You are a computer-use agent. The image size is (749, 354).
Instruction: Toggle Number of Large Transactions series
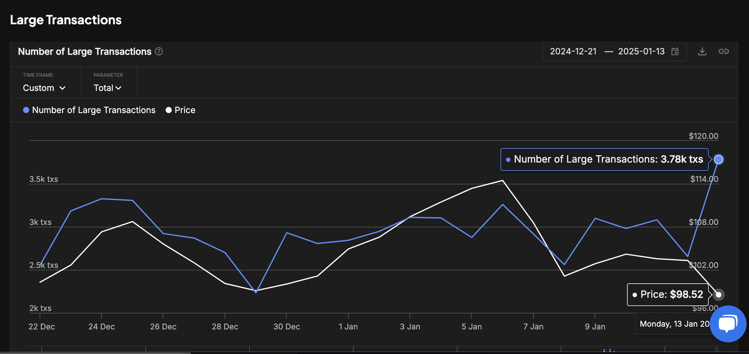click(x=94, y=110)
